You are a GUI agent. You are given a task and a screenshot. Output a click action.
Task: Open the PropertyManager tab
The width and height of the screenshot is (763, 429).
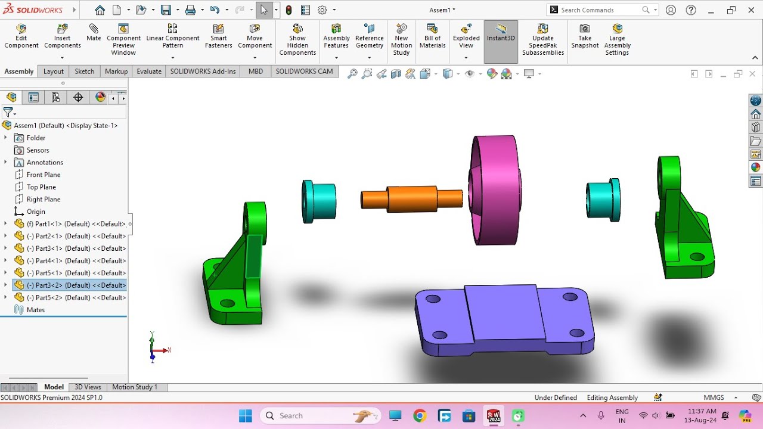point(33,97)
